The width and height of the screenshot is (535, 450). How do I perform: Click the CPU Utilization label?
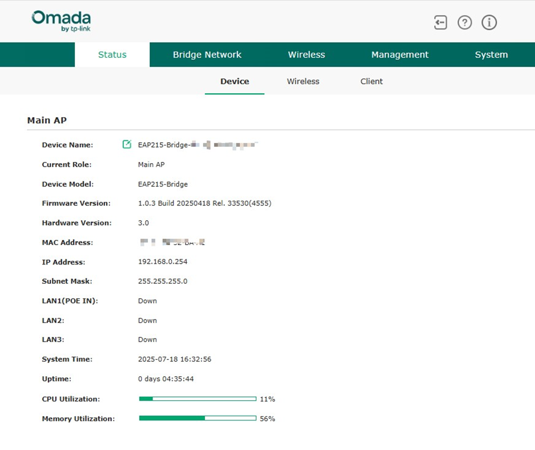[x=71, y=399]
